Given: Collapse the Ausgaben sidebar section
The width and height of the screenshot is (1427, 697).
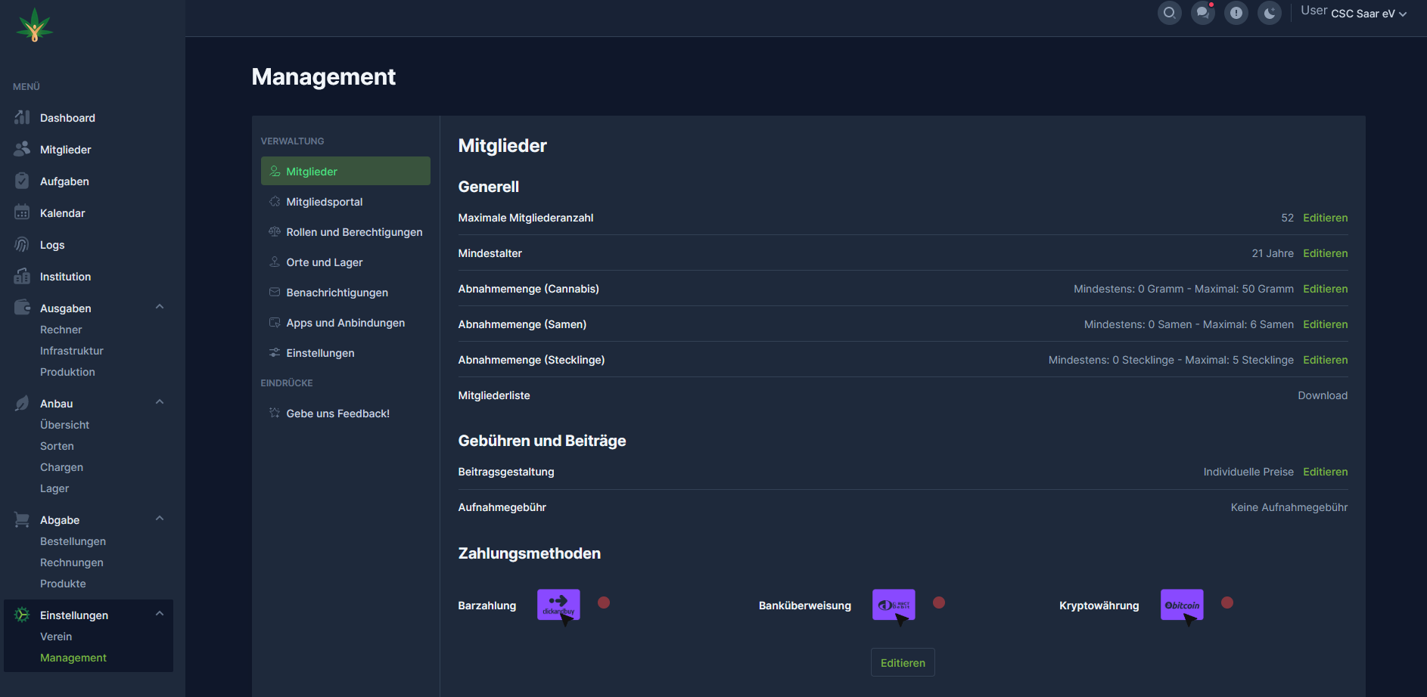Looking at the screenshot, I should click(x=160, y=307).
